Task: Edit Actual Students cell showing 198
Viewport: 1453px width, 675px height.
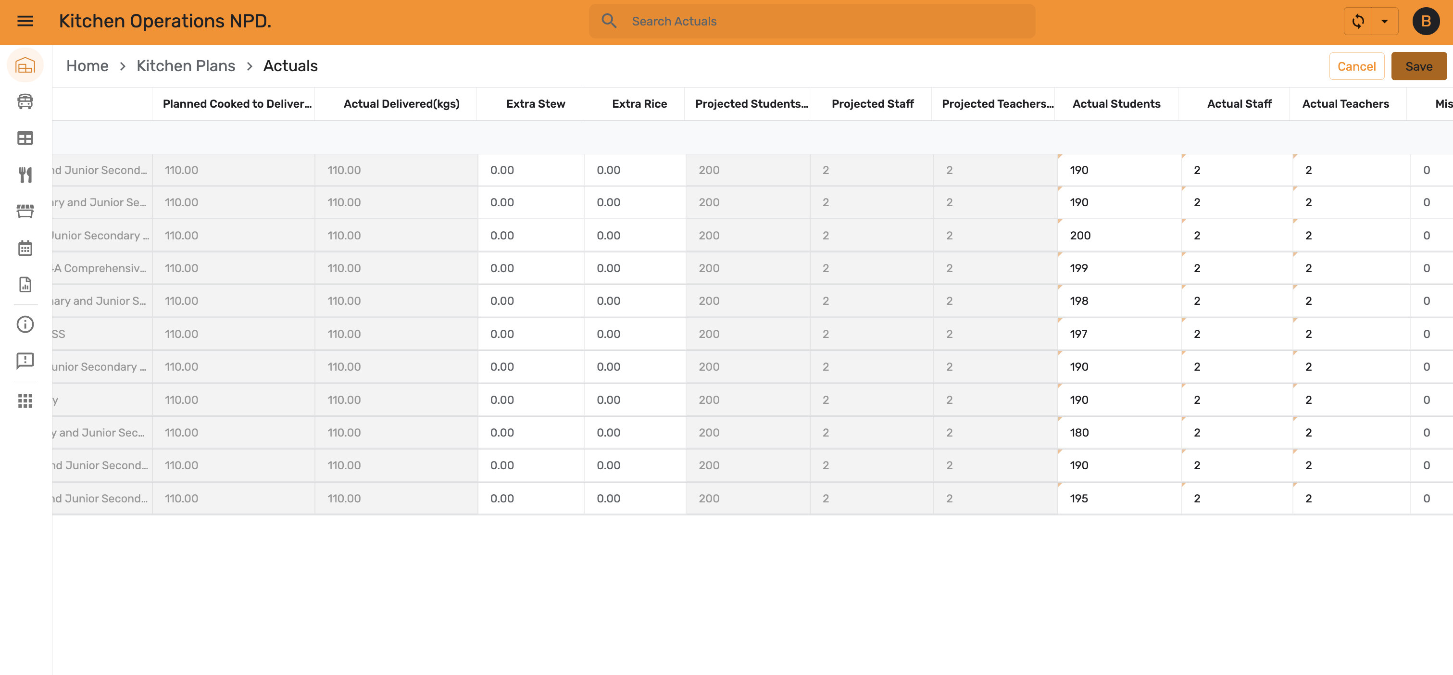Action: point(1119,301)
